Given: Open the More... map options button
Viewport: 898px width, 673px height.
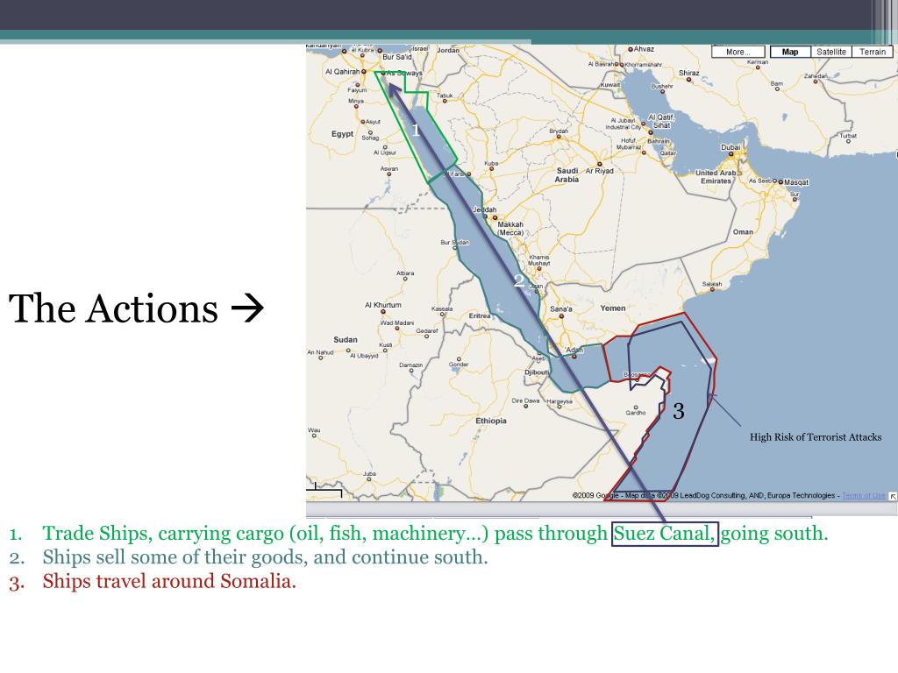Looking at the screenshot, I should tap(738, 52).
